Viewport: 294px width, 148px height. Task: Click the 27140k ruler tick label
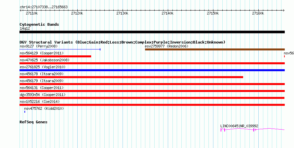(x=167, y=14)
